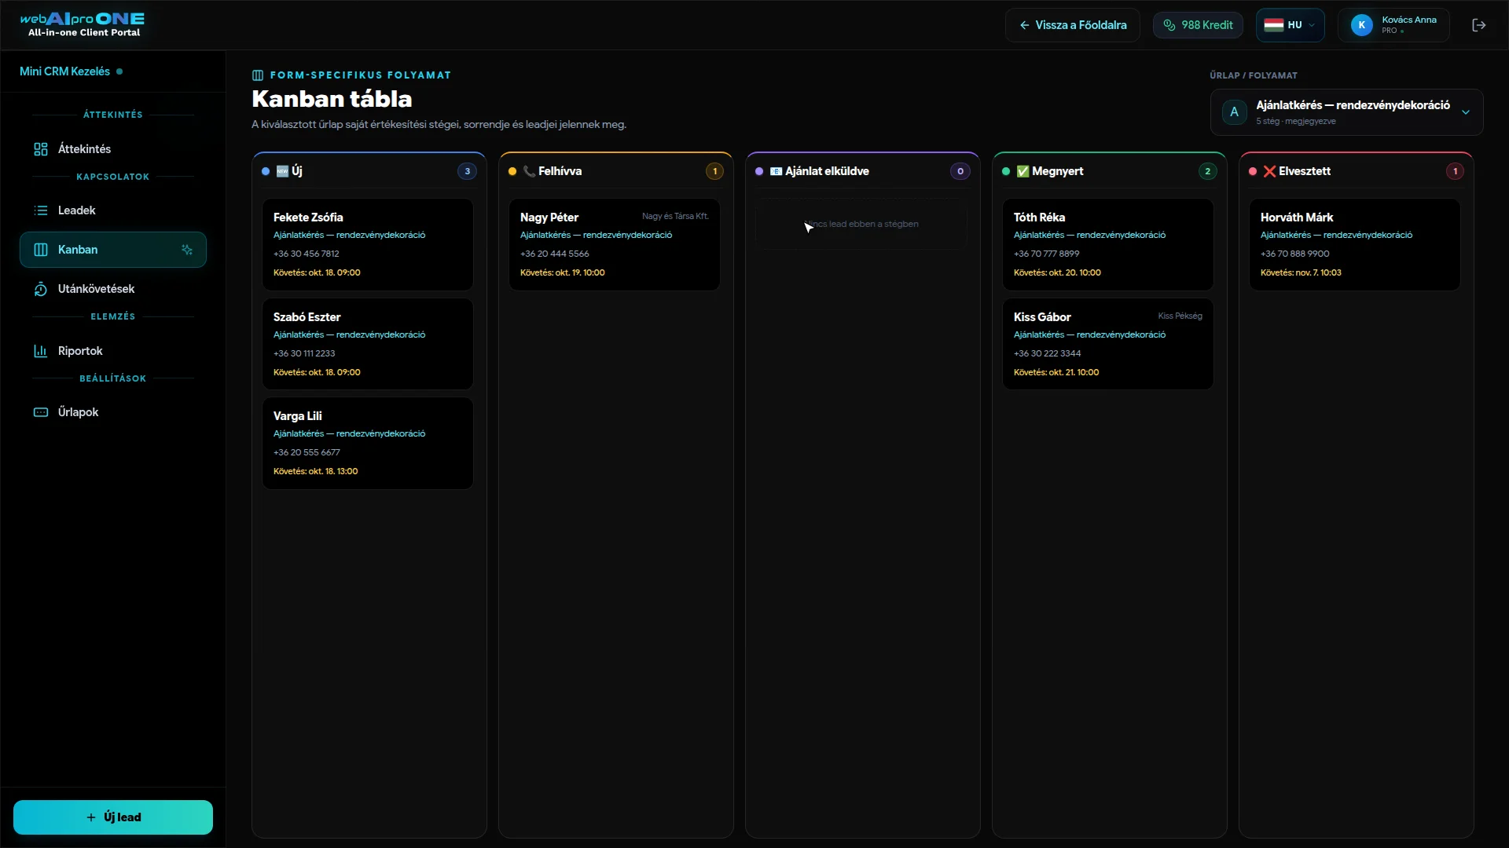Open the Kovács Anna profile menu
The image size is (1509, 848).
[1393, 25]
